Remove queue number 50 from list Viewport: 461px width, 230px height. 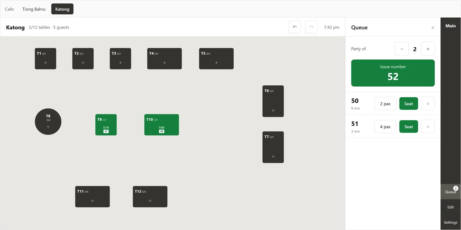(428, 103)
